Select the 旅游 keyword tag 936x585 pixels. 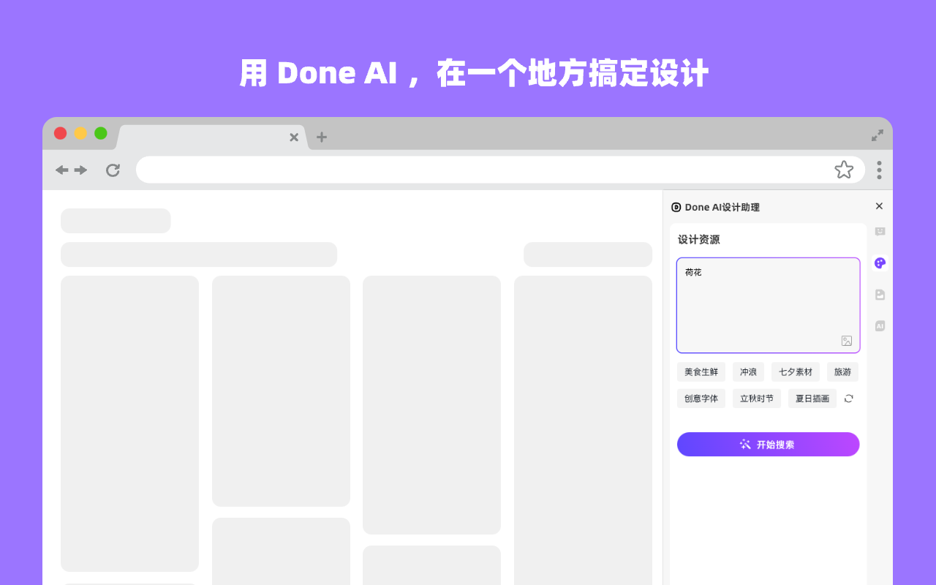[x=842, y=371]
